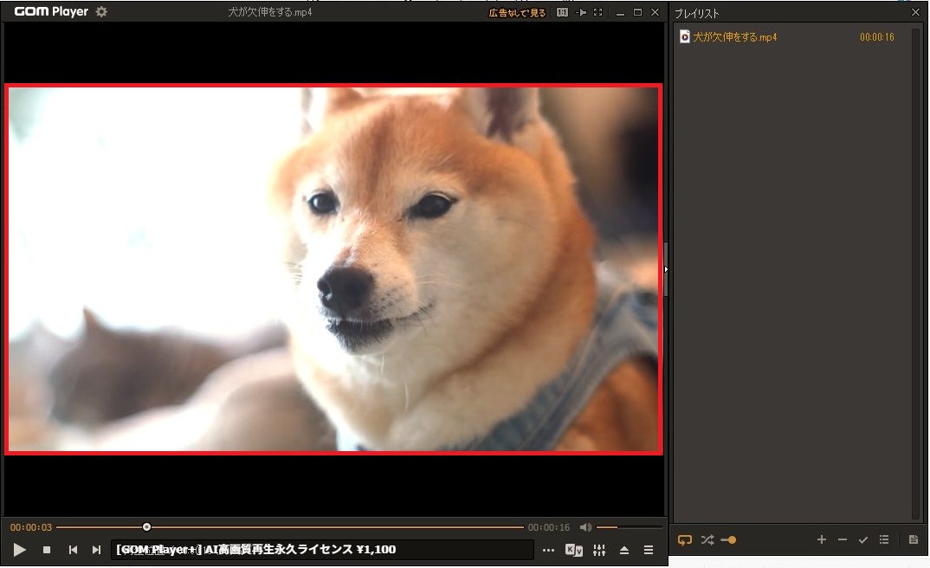Stop the video playback
The image size is (930, 568).
pos(47,550)
